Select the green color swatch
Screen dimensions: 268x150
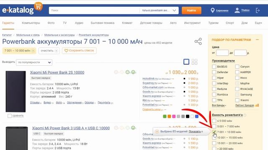click(165, 116)
